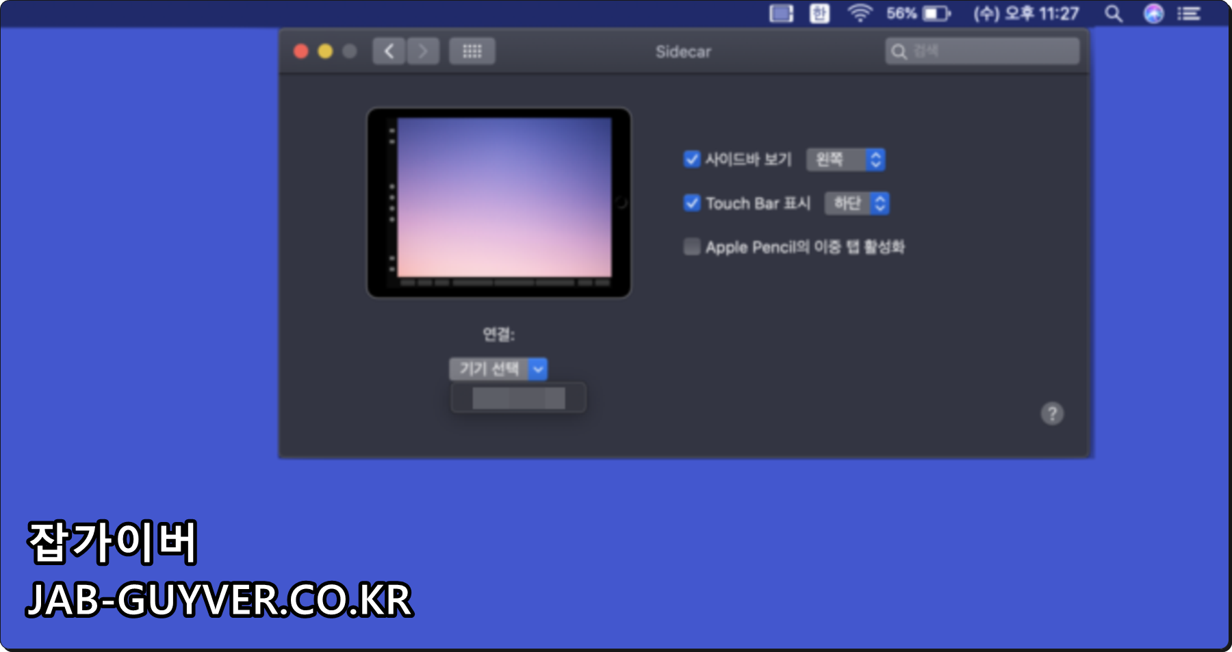
Task: Enable Apple Pencil 이중 탭 활성화
Action: 691,247
